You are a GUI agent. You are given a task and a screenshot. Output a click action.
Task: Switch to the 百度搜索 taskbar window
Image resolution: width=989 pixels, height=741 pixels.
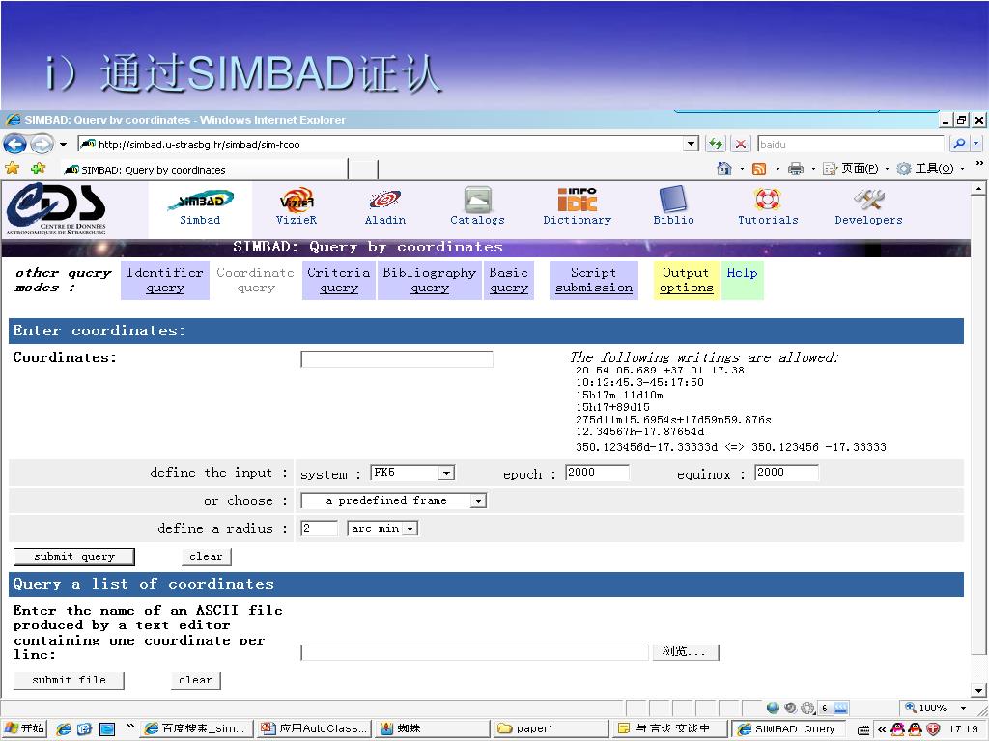(x=196, y=729)
